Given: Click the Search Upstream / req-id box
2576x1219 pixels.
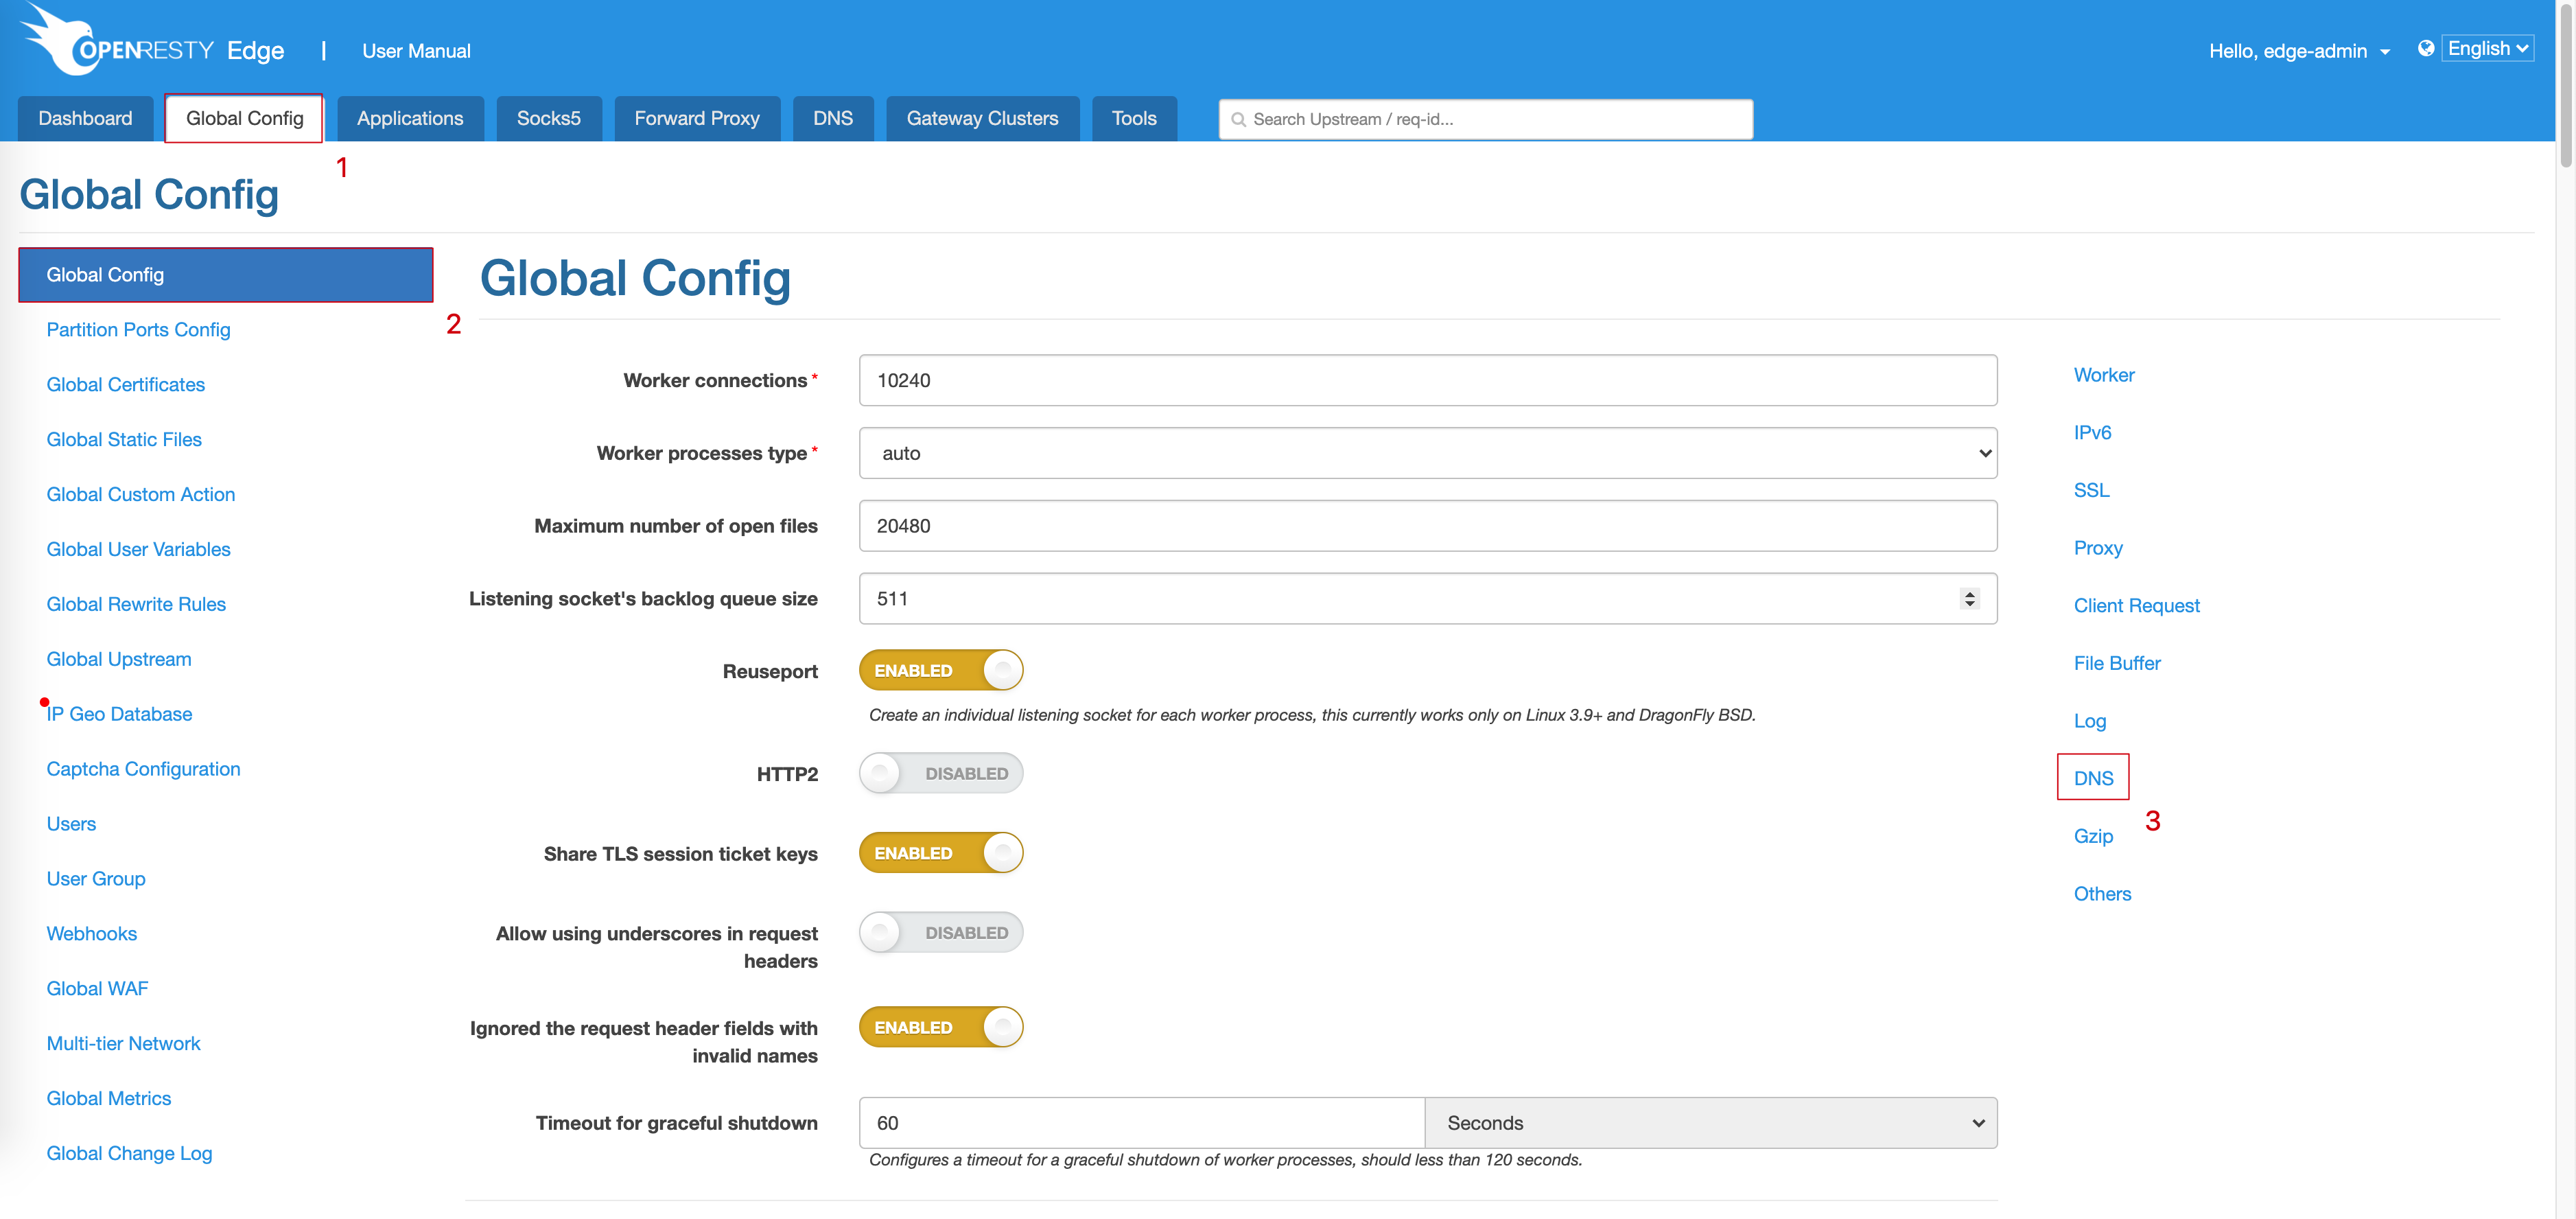Looking at the screenshot, I should point(1485,119).
